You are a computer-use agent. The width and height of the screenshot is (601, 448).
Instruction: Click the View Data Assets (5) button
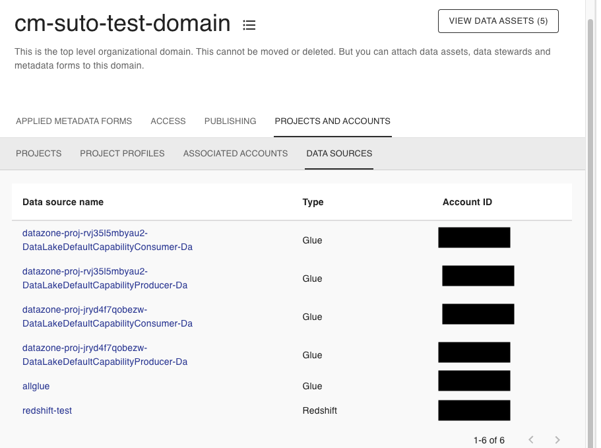(x=498, y=21)
